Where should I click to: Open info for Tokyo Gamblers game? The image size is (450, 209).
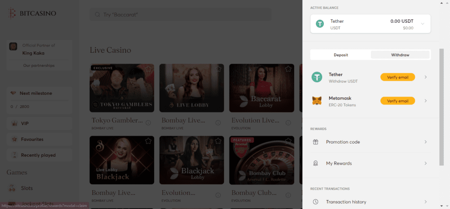[x=148, y=123]
